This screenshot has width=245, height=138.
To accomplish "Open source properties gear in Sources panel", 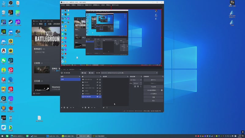I will 89,108.
